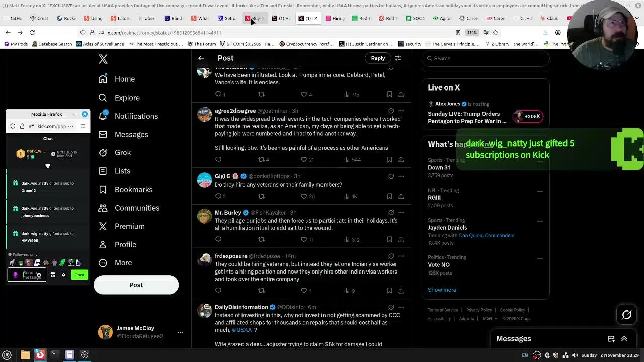Bookmark this page with the star icon
This screenshot has height=362, width=644.
[496, 32]
